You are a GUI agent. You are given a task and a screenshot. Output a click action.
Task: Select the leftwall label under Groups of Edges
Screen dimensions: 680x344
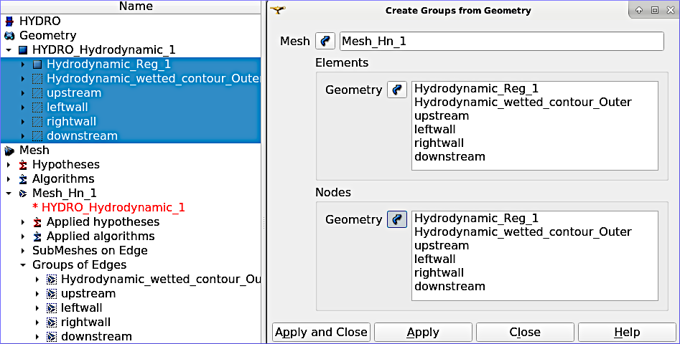pyautogui.click(x=82, y=308)
